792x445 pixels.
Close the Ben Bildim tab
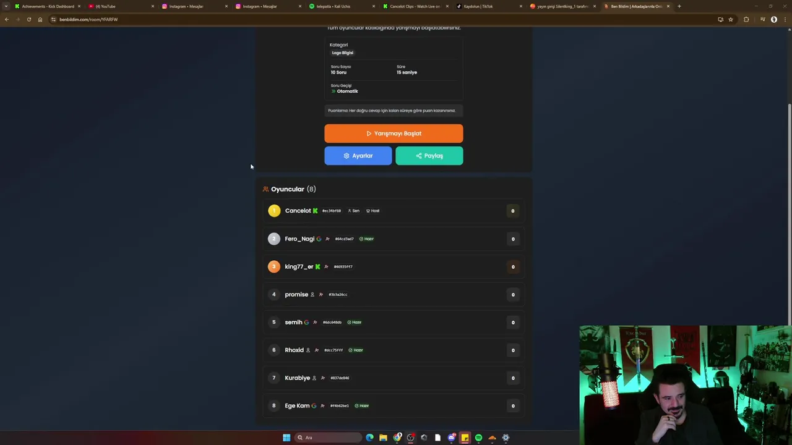coord(668,6)
